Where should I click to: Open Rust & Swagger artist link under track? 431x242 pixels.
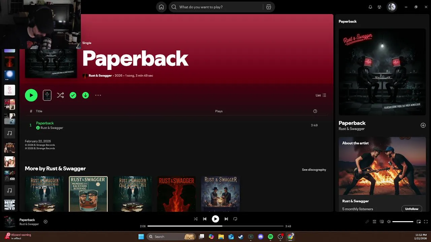coord(52,128)
